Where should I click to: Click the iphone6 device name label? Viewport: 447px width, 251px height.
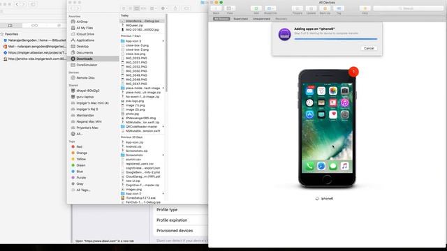(327, 198)
